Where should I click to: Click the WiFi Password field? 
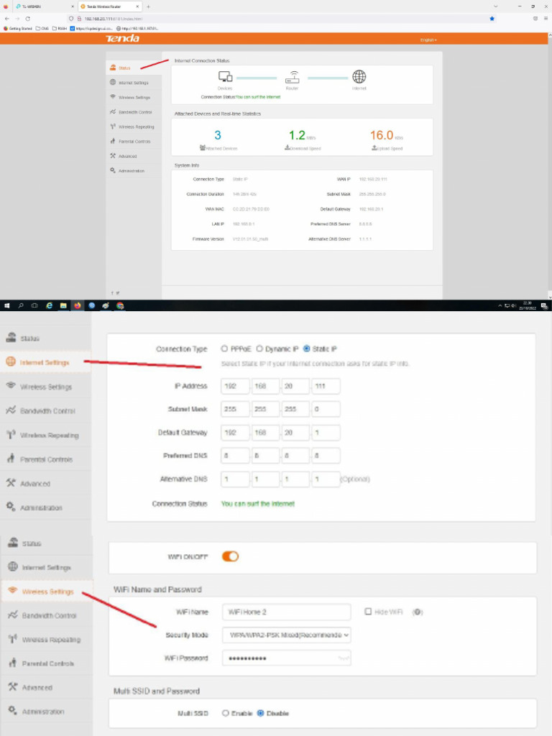click(x=287, y=658)
